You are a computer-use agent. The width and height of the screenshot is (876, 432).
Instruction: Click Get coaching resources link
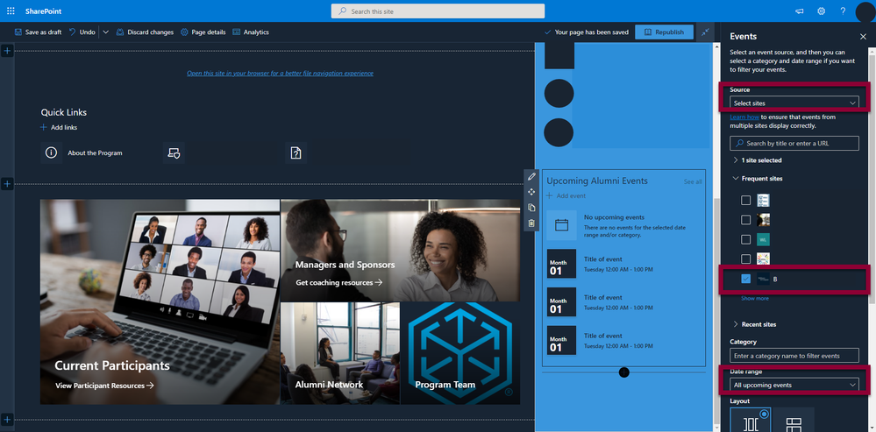pos(339,282)
